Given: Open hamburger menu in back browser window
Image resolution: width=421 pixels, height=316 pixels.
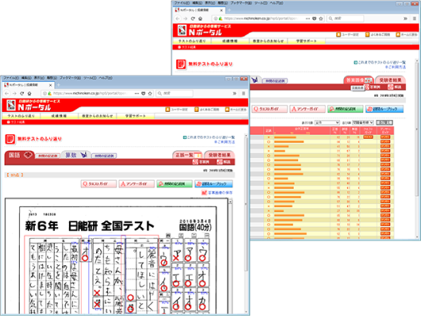Looking at the screenshot, I should coord(415,18).
